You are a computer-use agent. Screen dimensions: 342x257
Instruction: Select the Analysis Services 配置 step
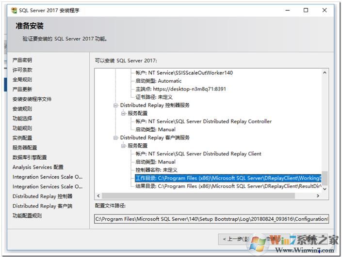(38, 167)
